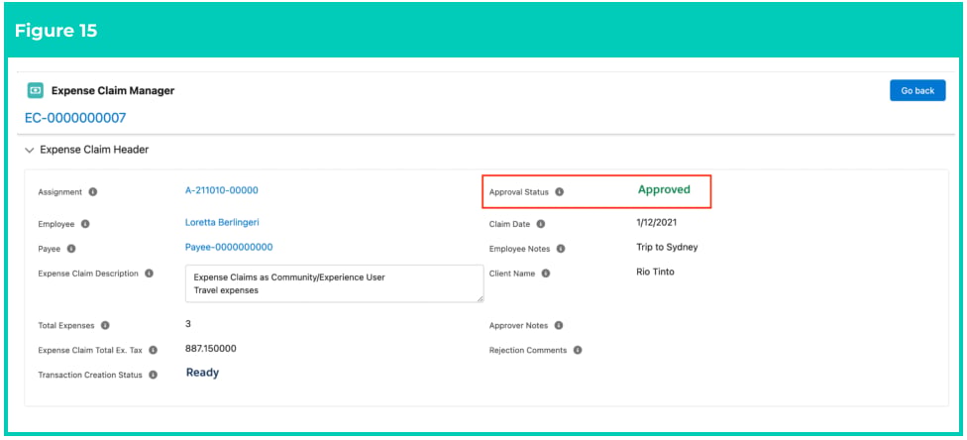Click the Expense Claim Manager app icon
This screenshot has width=967, height=440.
click(x=35, y=91)
